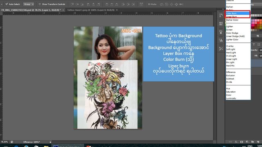
Task: Click Distribute Top Edges icon
Action: click(x=107, y=4)
